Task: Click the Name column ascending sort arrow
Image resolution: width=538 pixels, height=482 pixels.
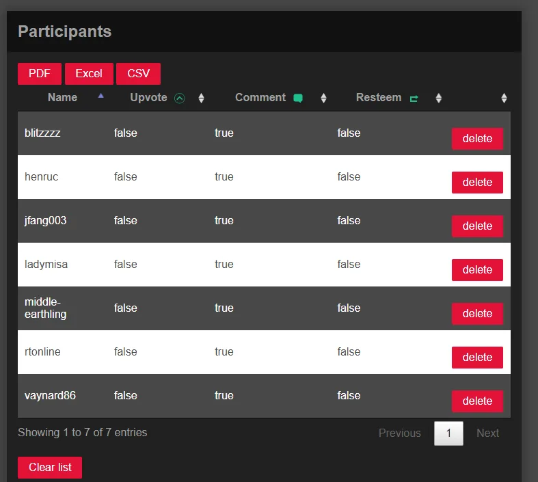Action: click(x=100, y=96)
